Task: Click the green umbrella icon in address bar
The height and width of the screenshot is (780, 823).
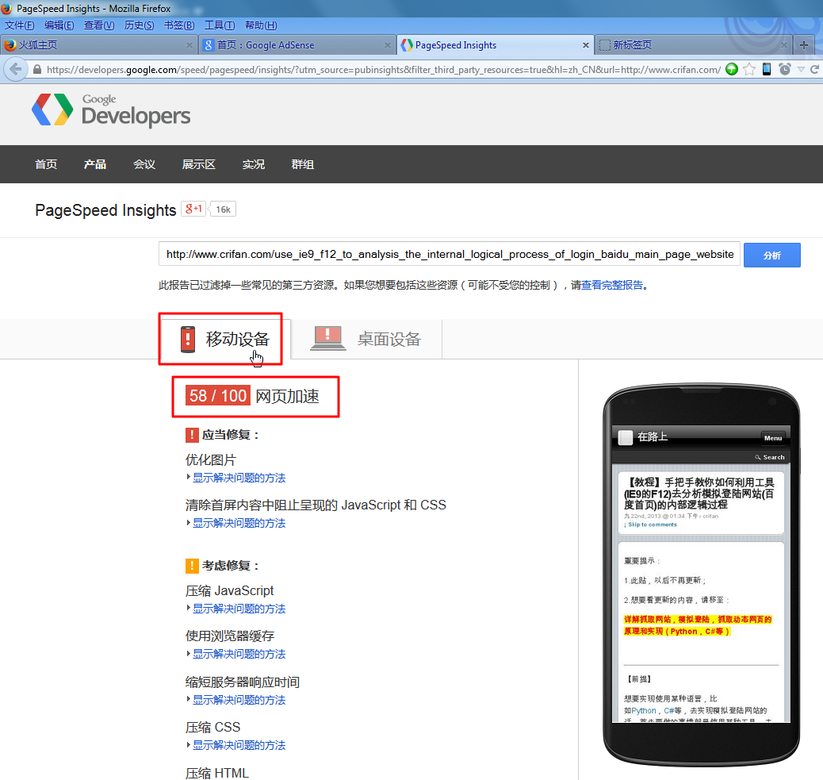Action: point(731,69)
